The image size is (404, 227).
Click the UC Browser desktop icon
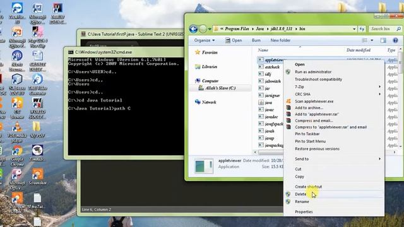point(17,108)
